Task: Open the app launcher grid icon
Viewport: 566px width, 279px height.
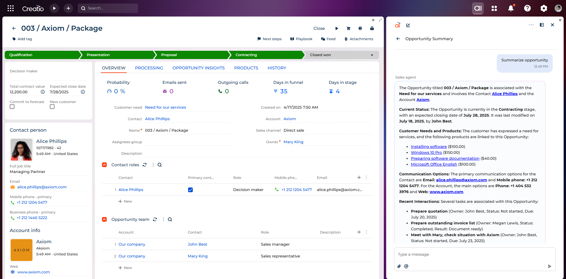Action: pyautogui.click(x=11, y=8)
